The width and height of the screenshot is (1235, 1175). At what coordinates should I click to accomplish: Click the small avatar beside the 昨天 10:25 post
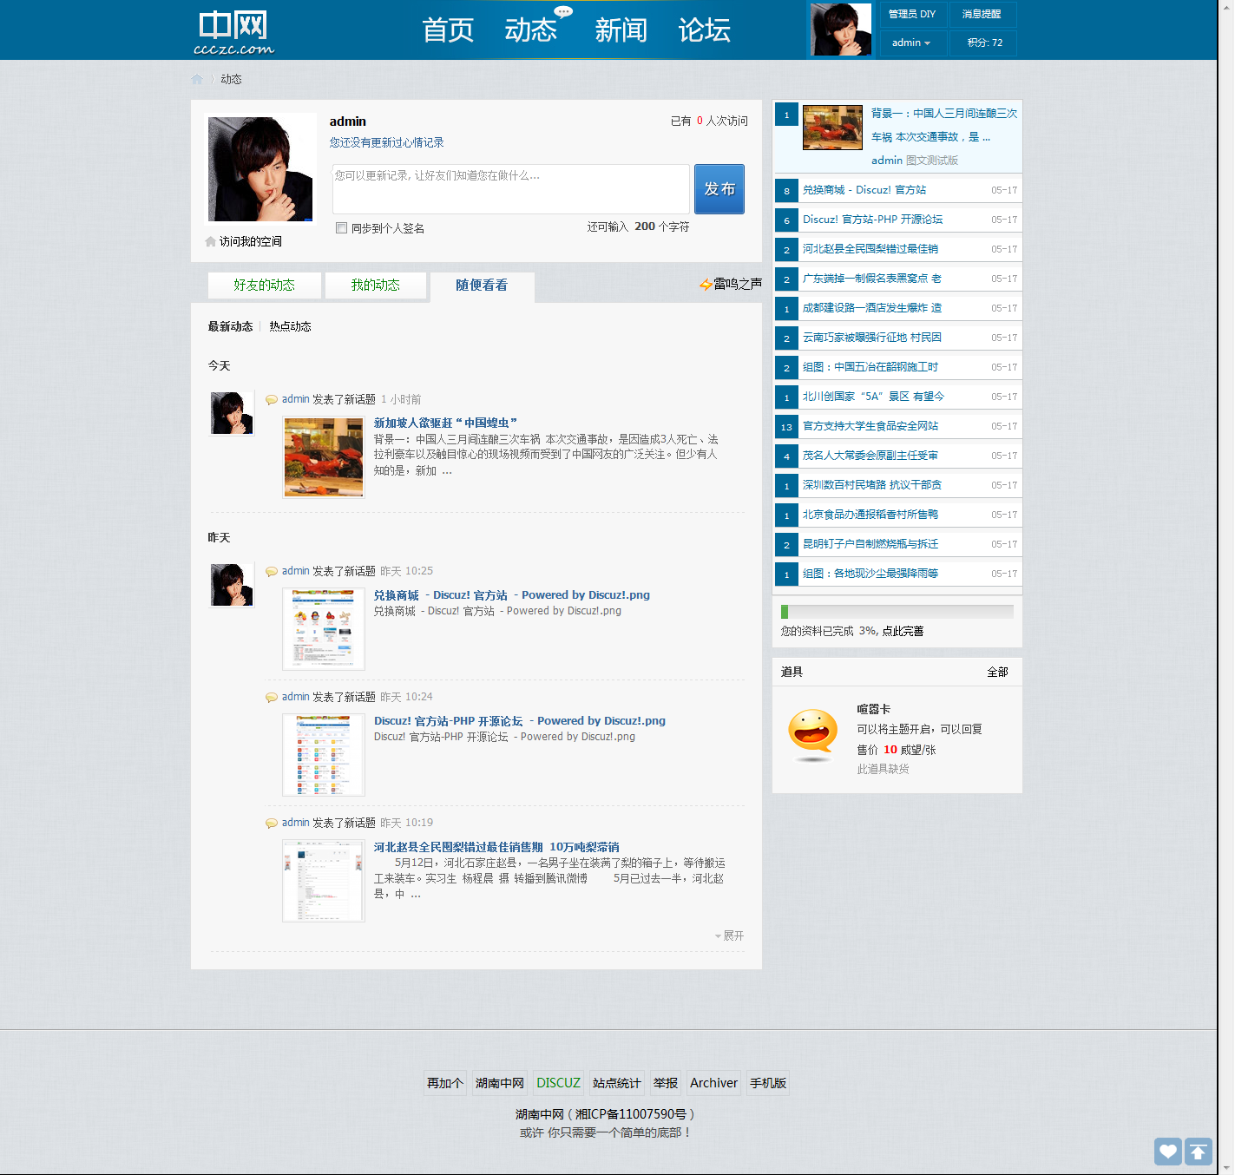232,585
